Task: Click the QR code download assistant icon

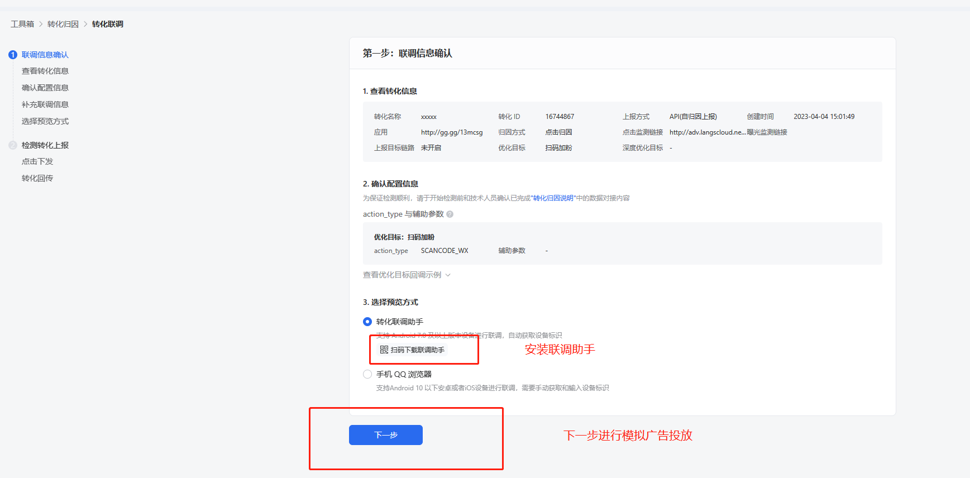Action: tap(384, 350)
